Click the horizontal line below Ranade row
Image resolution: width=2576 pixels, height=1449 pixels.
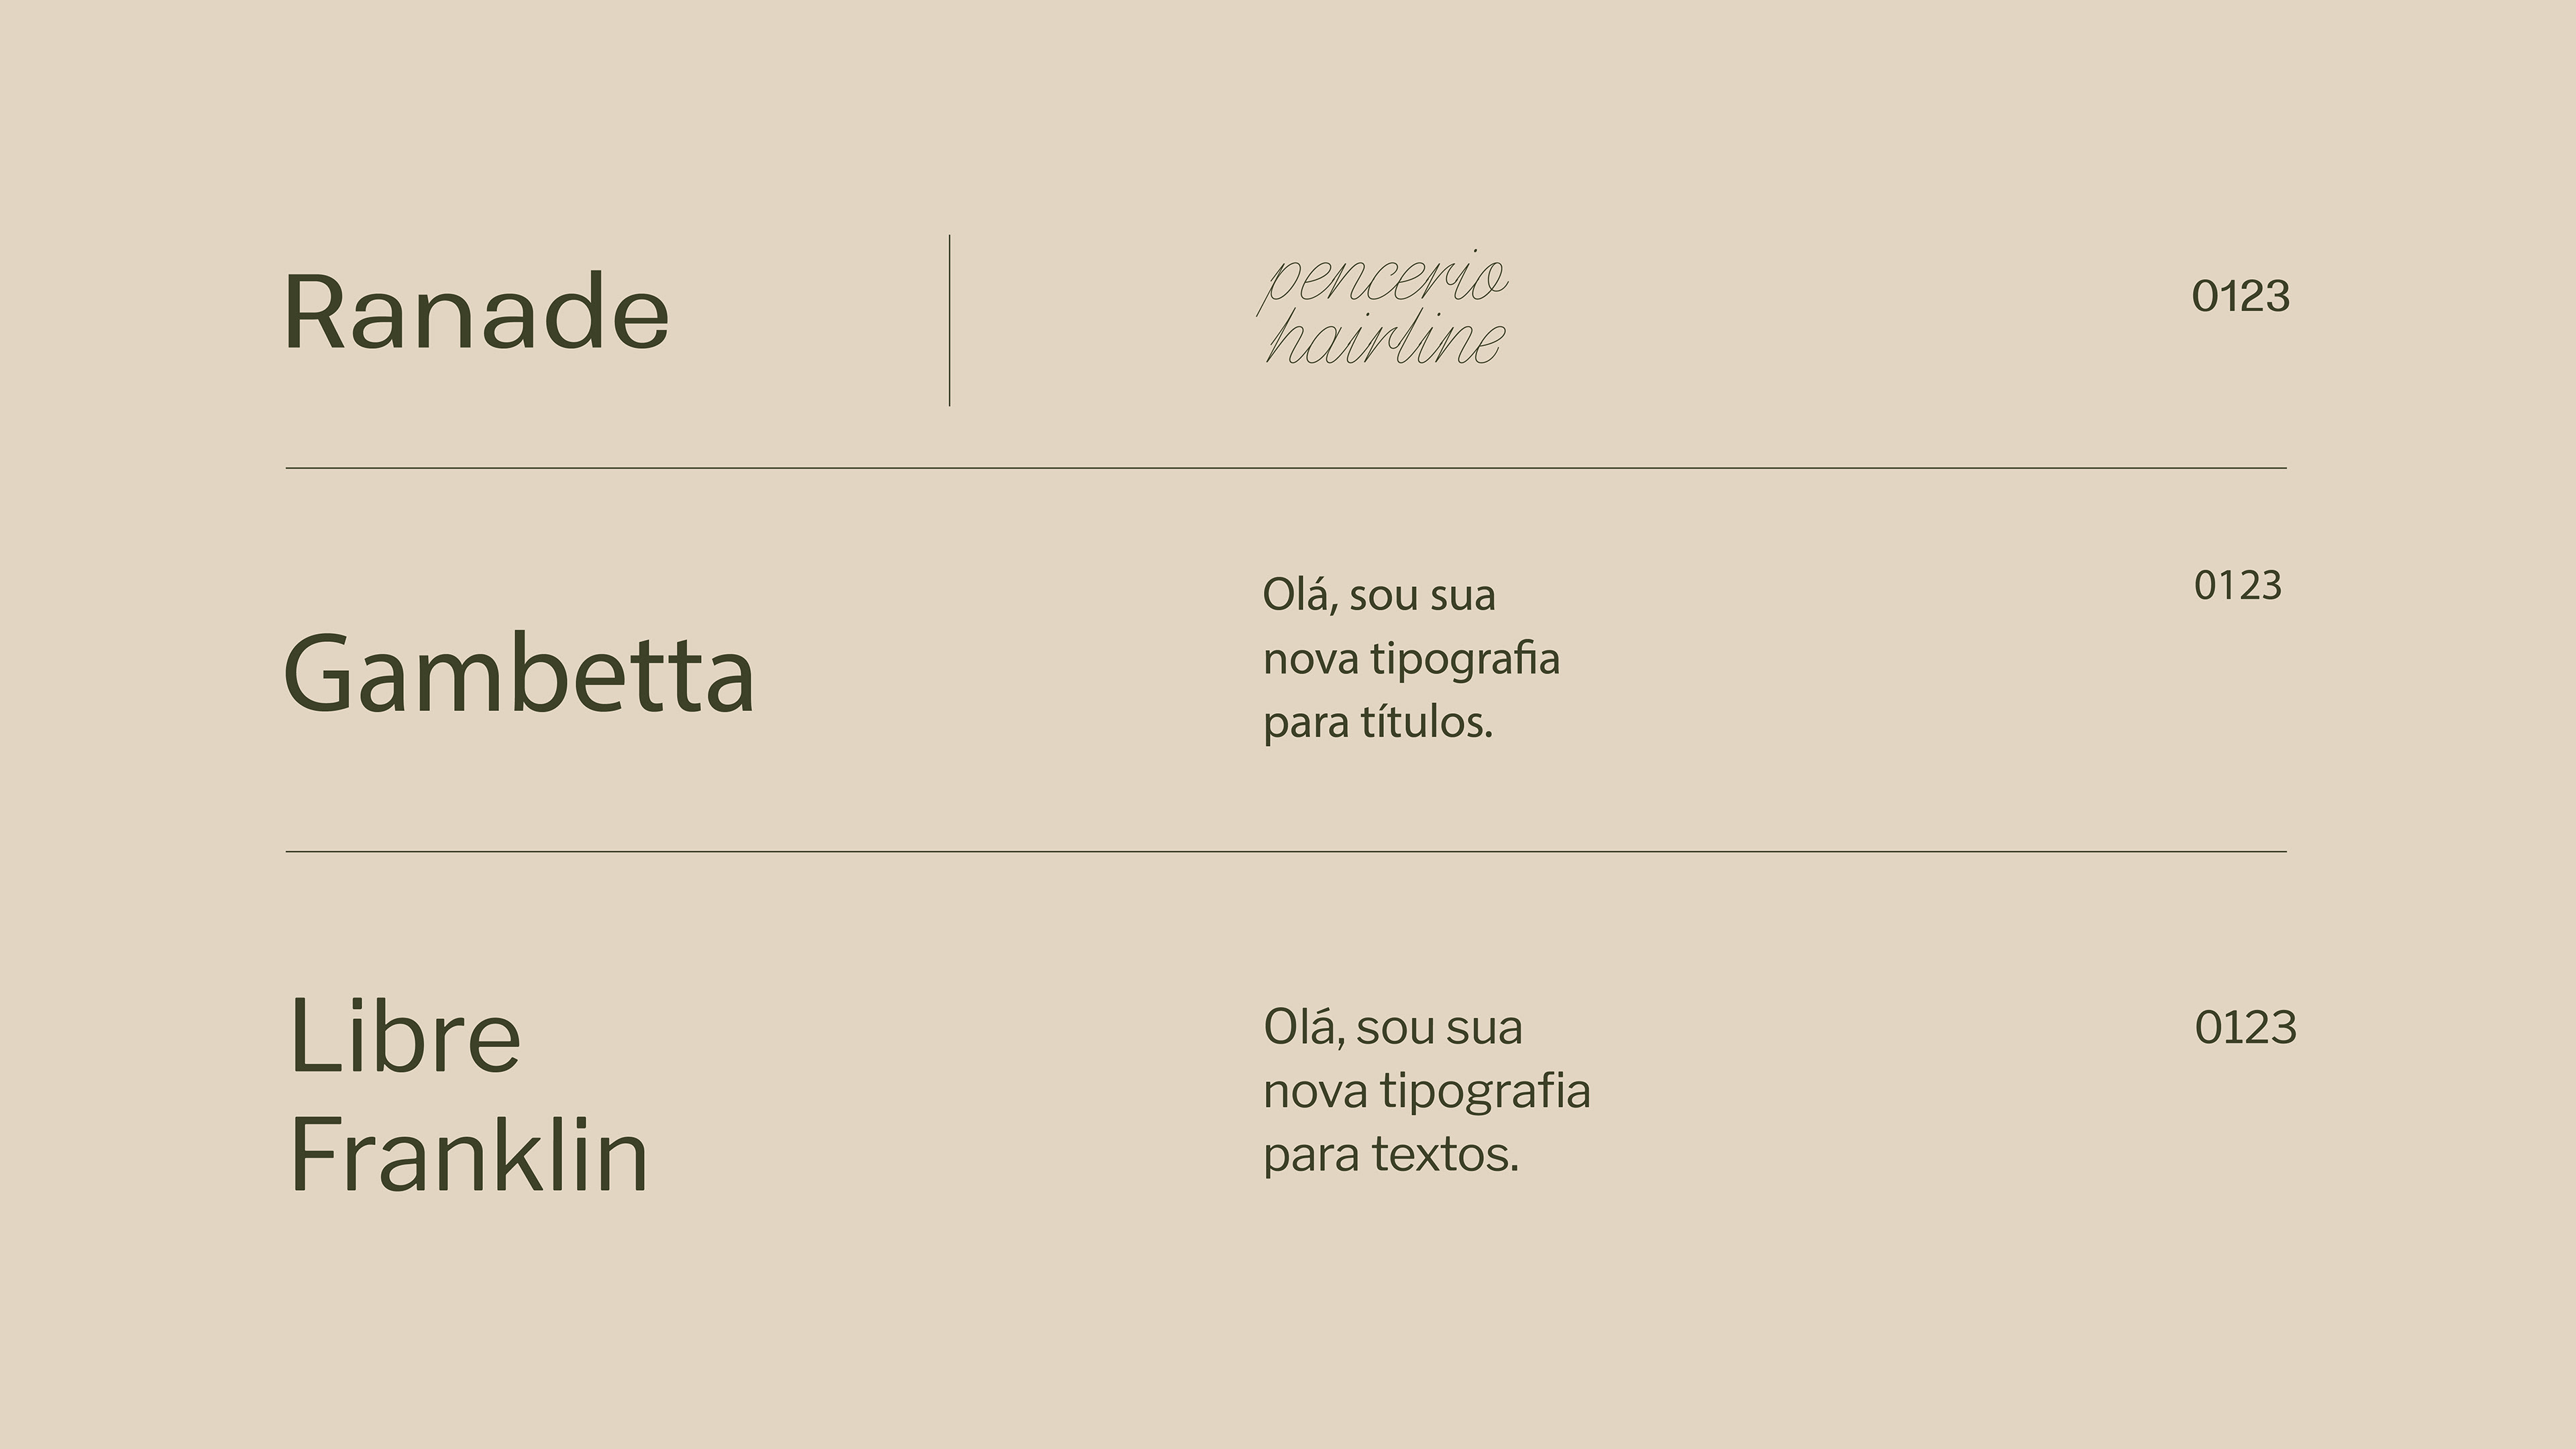1286,468
